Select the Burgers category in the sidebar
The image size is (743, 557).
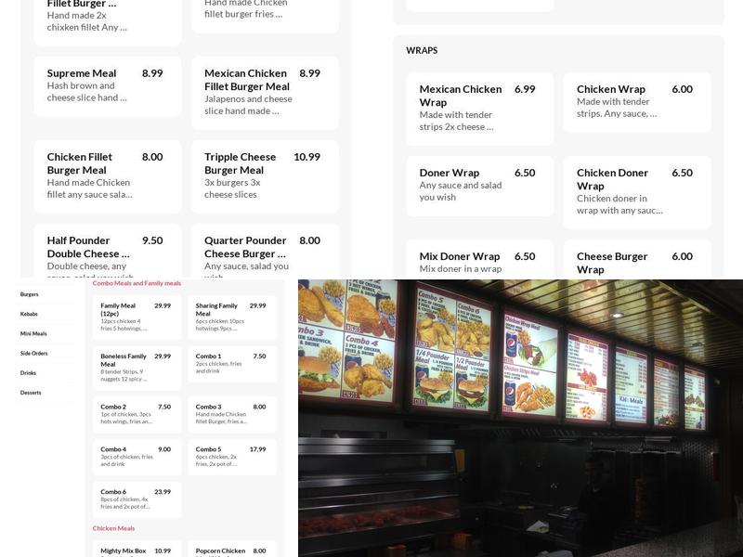tap(31, 294)
